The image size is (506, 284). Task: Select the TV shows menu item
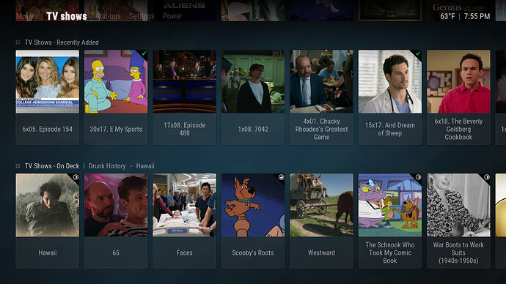click(x=67, y=16)
